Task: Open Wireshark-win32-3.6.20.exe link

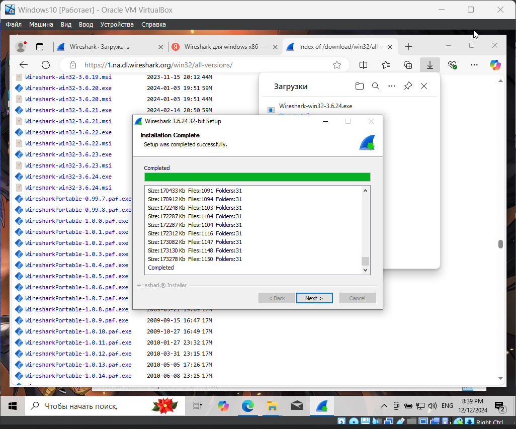Action: coord(68,88)
